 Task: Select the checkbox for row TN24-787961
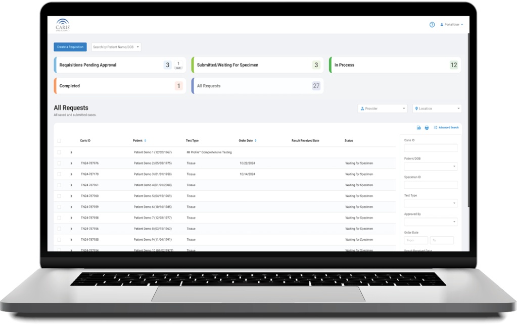pos(59,185)
